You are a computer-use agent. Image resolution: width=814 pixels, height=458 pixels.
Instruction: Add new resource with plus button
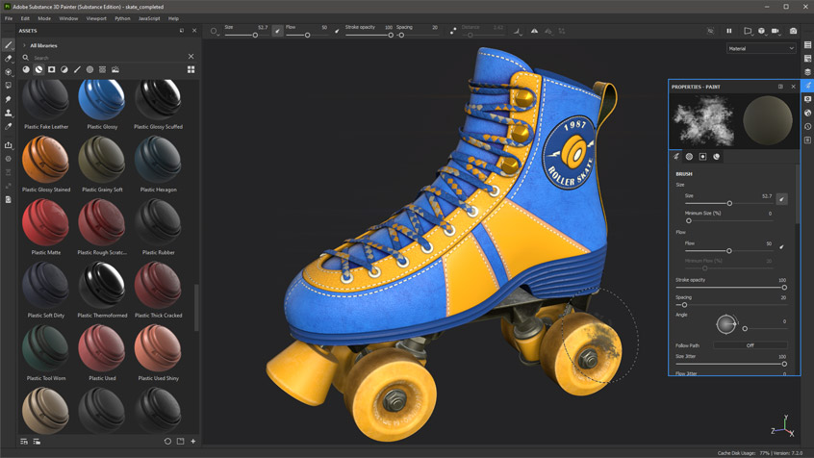click(x=193, y=442)
